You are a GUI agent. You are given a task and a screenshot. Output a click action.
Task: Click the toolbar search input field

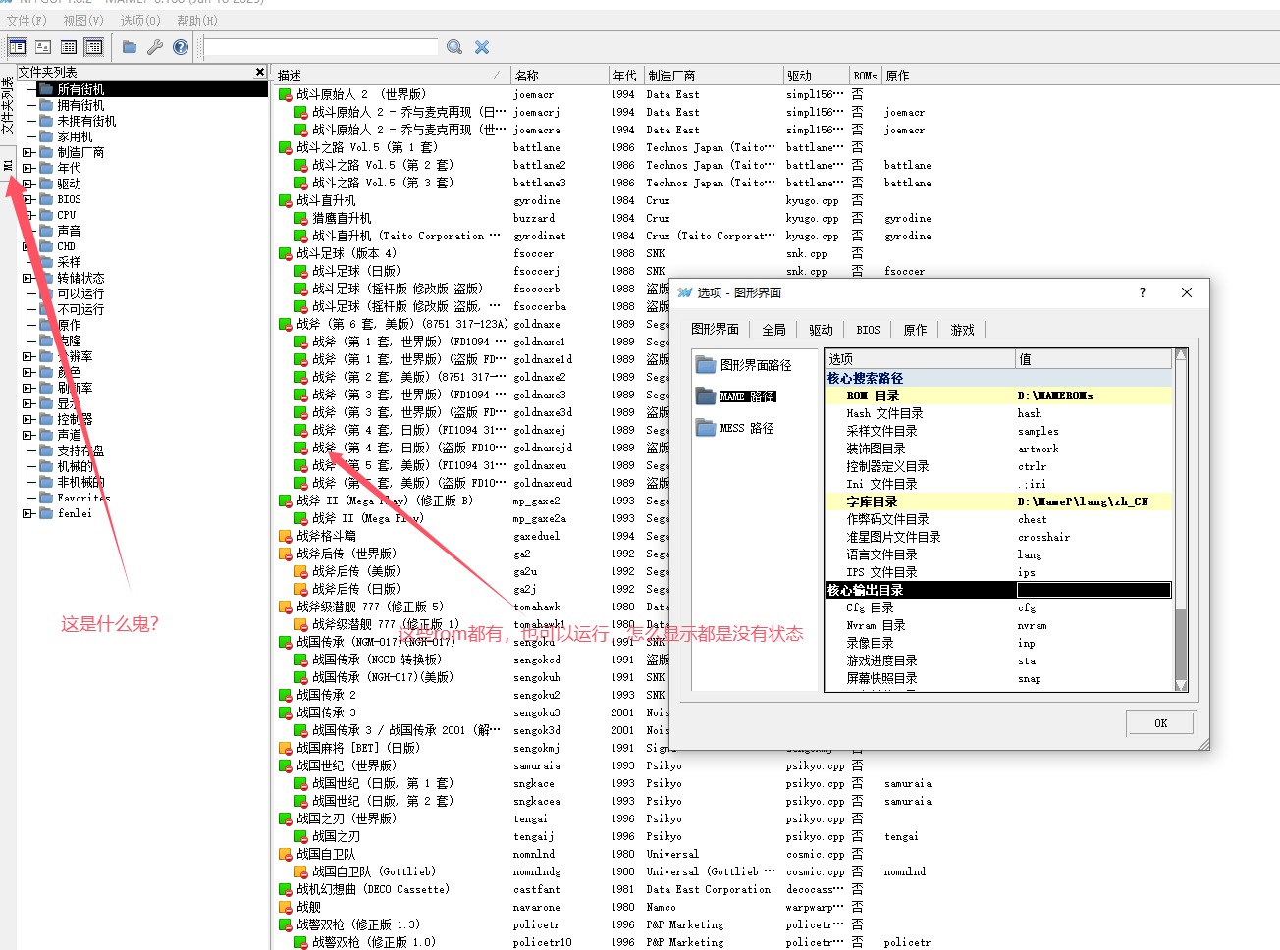point(321,46)
